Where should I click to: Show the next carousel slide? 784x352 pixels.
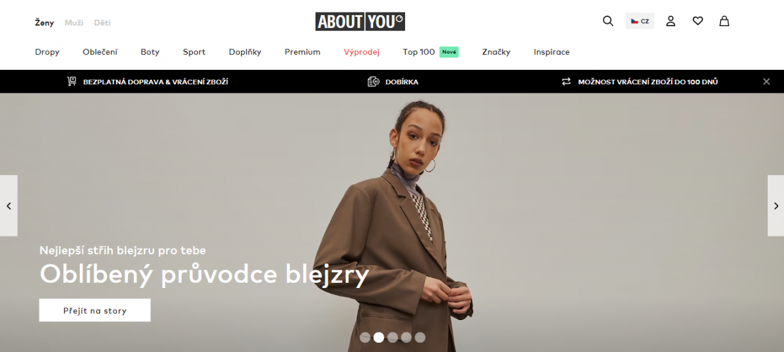coord(776,206)
